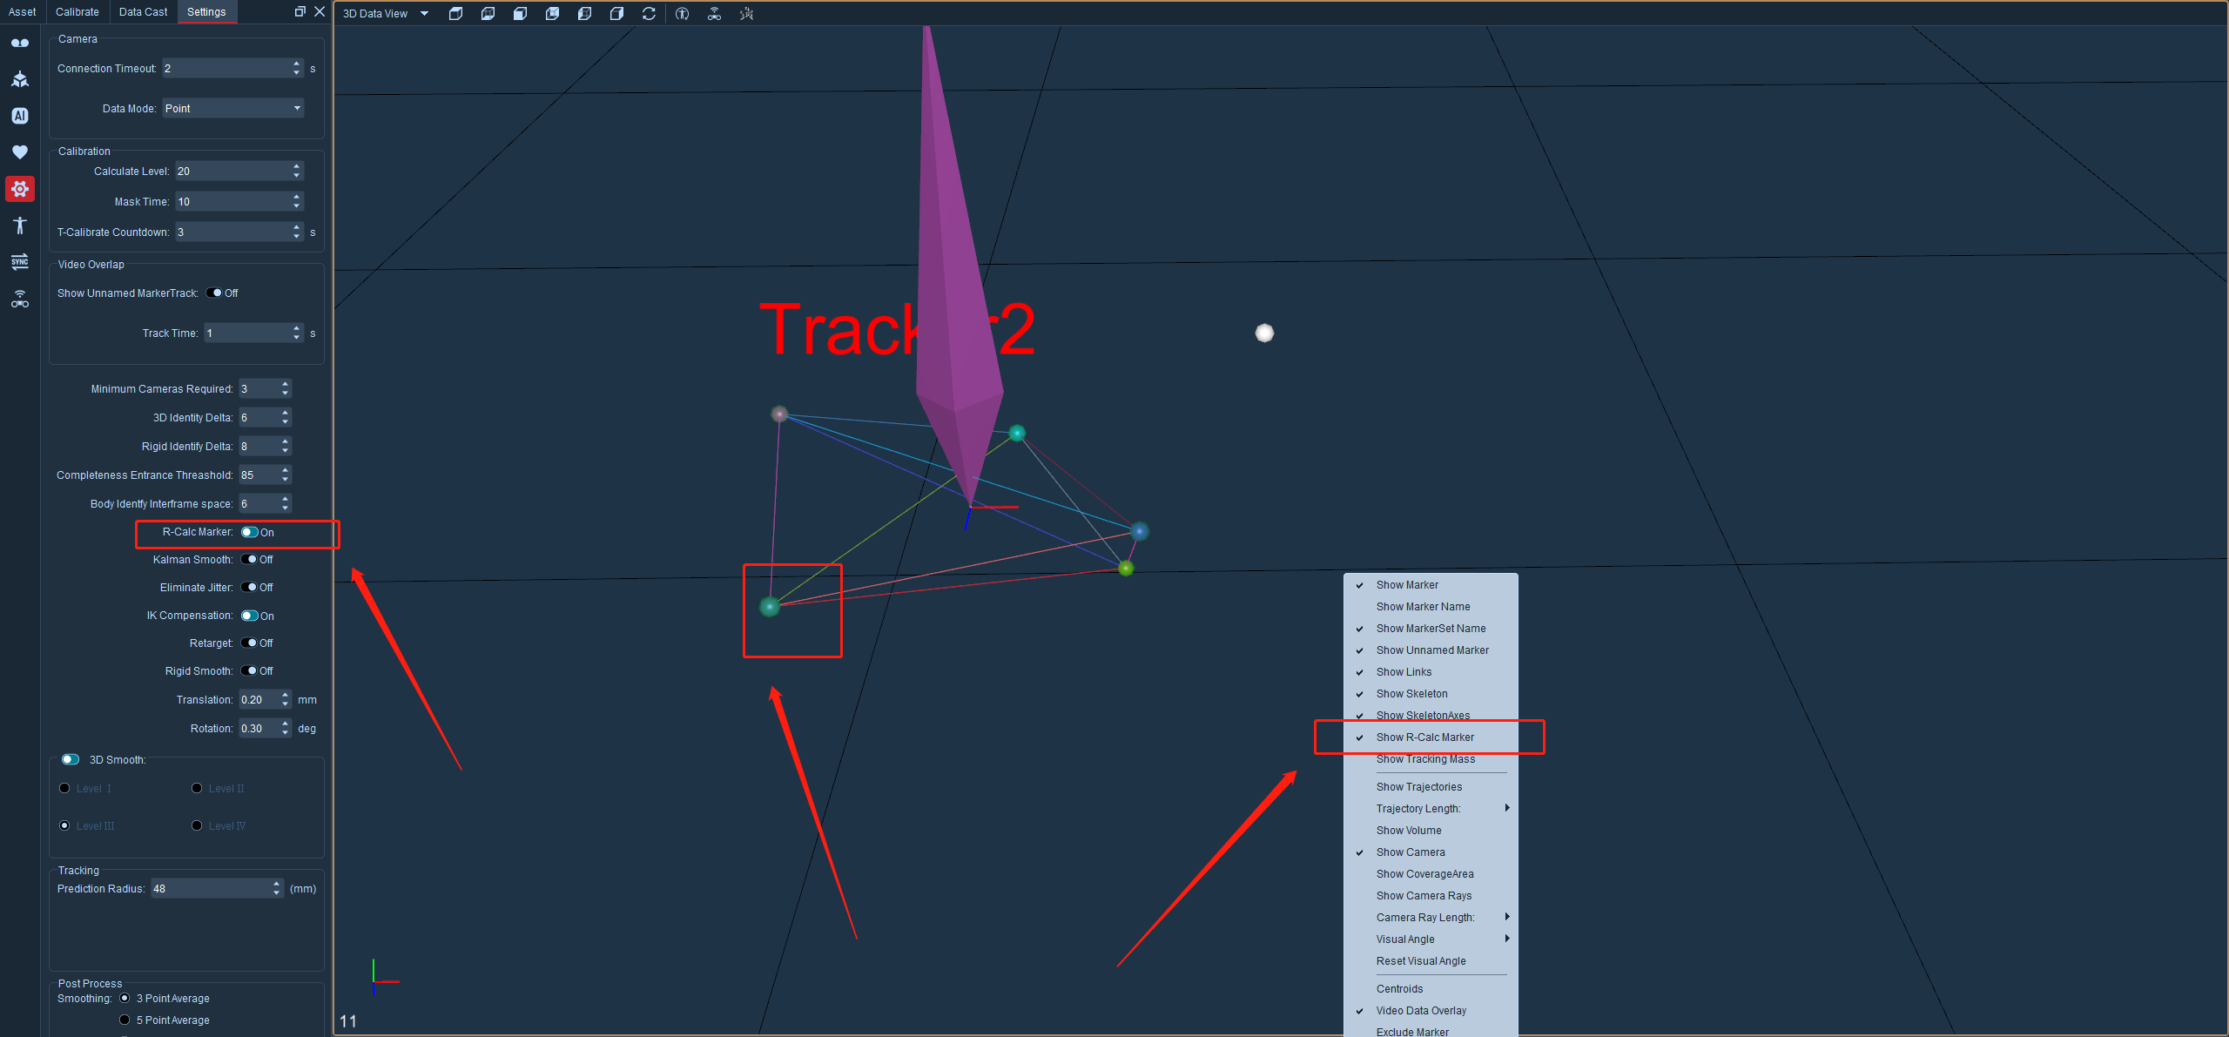This screenshot has width=2229, height=1037.
Task: Enable the Rigid Smooth switch
Action: tap(249, 671)
